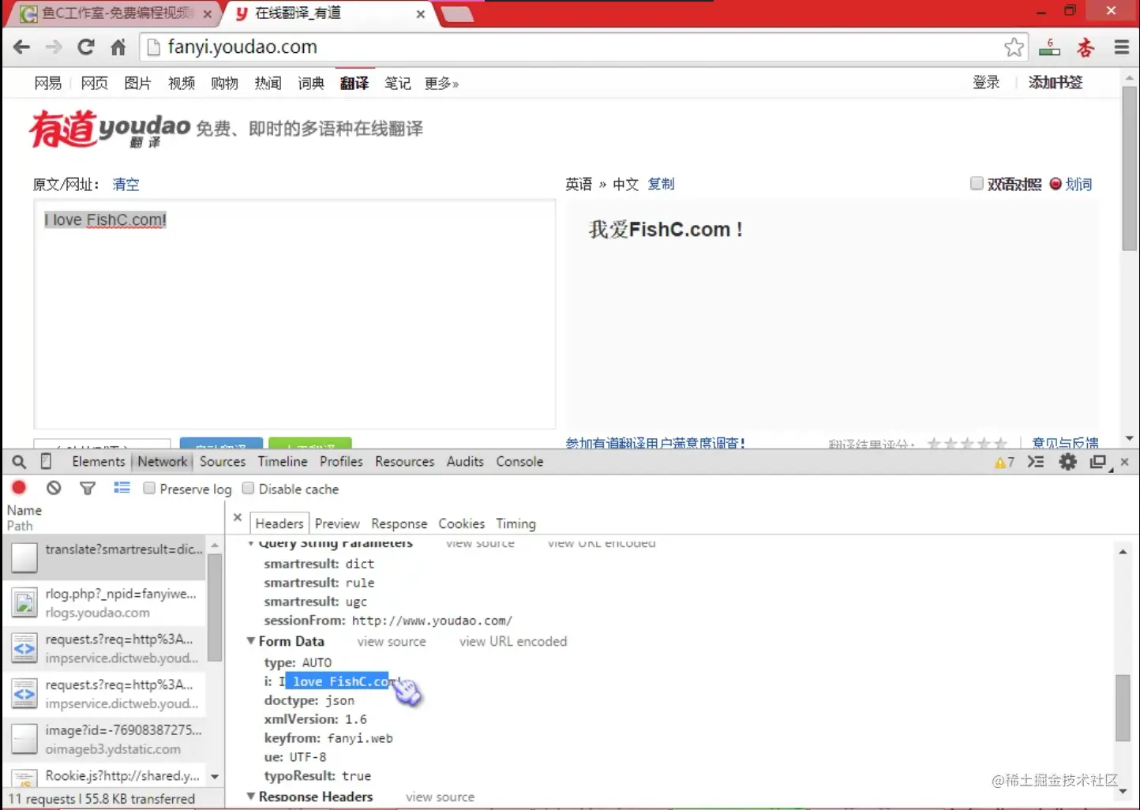This screenshot has width=1140, height=810.
Task: Open the Timeline panel
Action: click(x=283, y=462)
